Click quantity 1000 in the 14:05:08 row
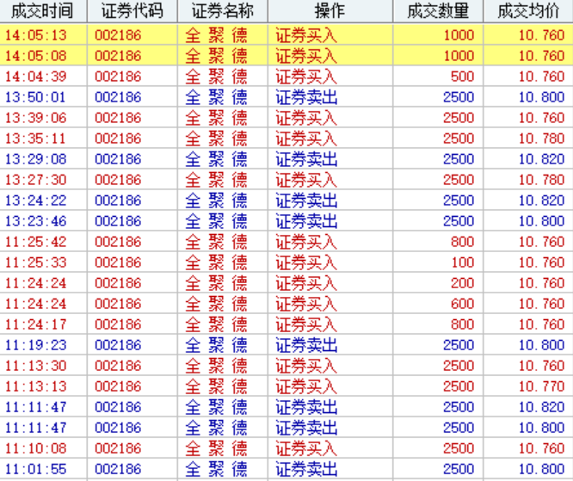Viewport: 573px width, 481px height. coord(459,56)
